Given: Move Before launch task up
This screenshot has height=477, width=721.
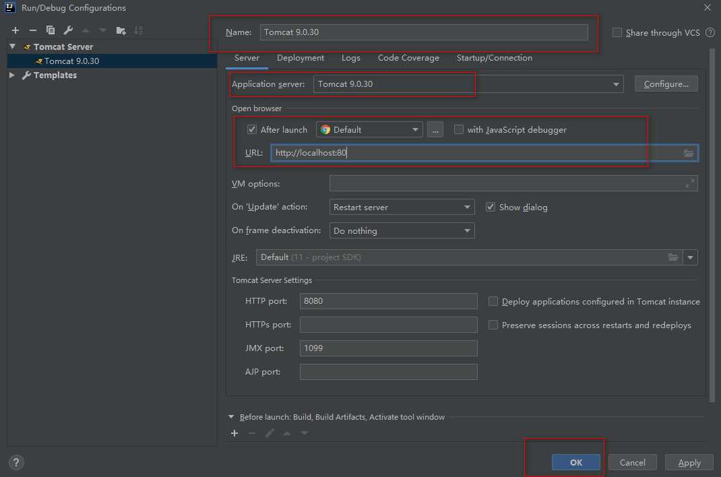Looking at the screenshot, I should coord(287,433).
